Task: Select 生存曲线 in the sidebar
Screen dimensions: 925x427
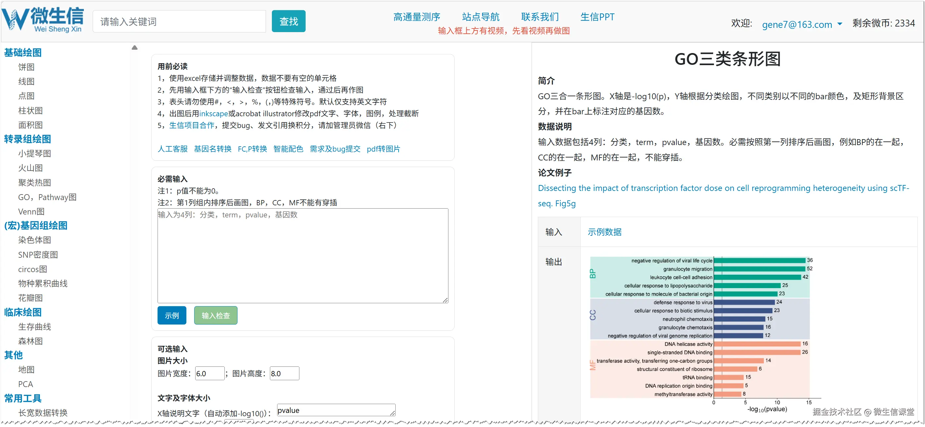Action: tap(34, 327)
